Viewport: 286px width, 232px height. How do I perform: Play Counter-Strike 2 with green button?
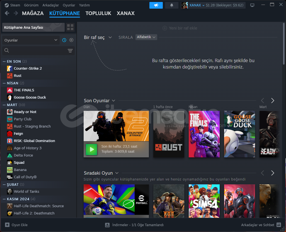pos(91,150)
